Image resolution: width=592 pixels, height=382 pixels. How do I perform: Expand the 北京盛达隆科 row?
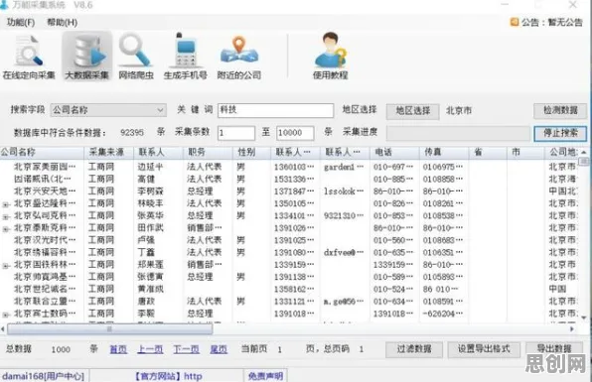[x=6, y=204]
